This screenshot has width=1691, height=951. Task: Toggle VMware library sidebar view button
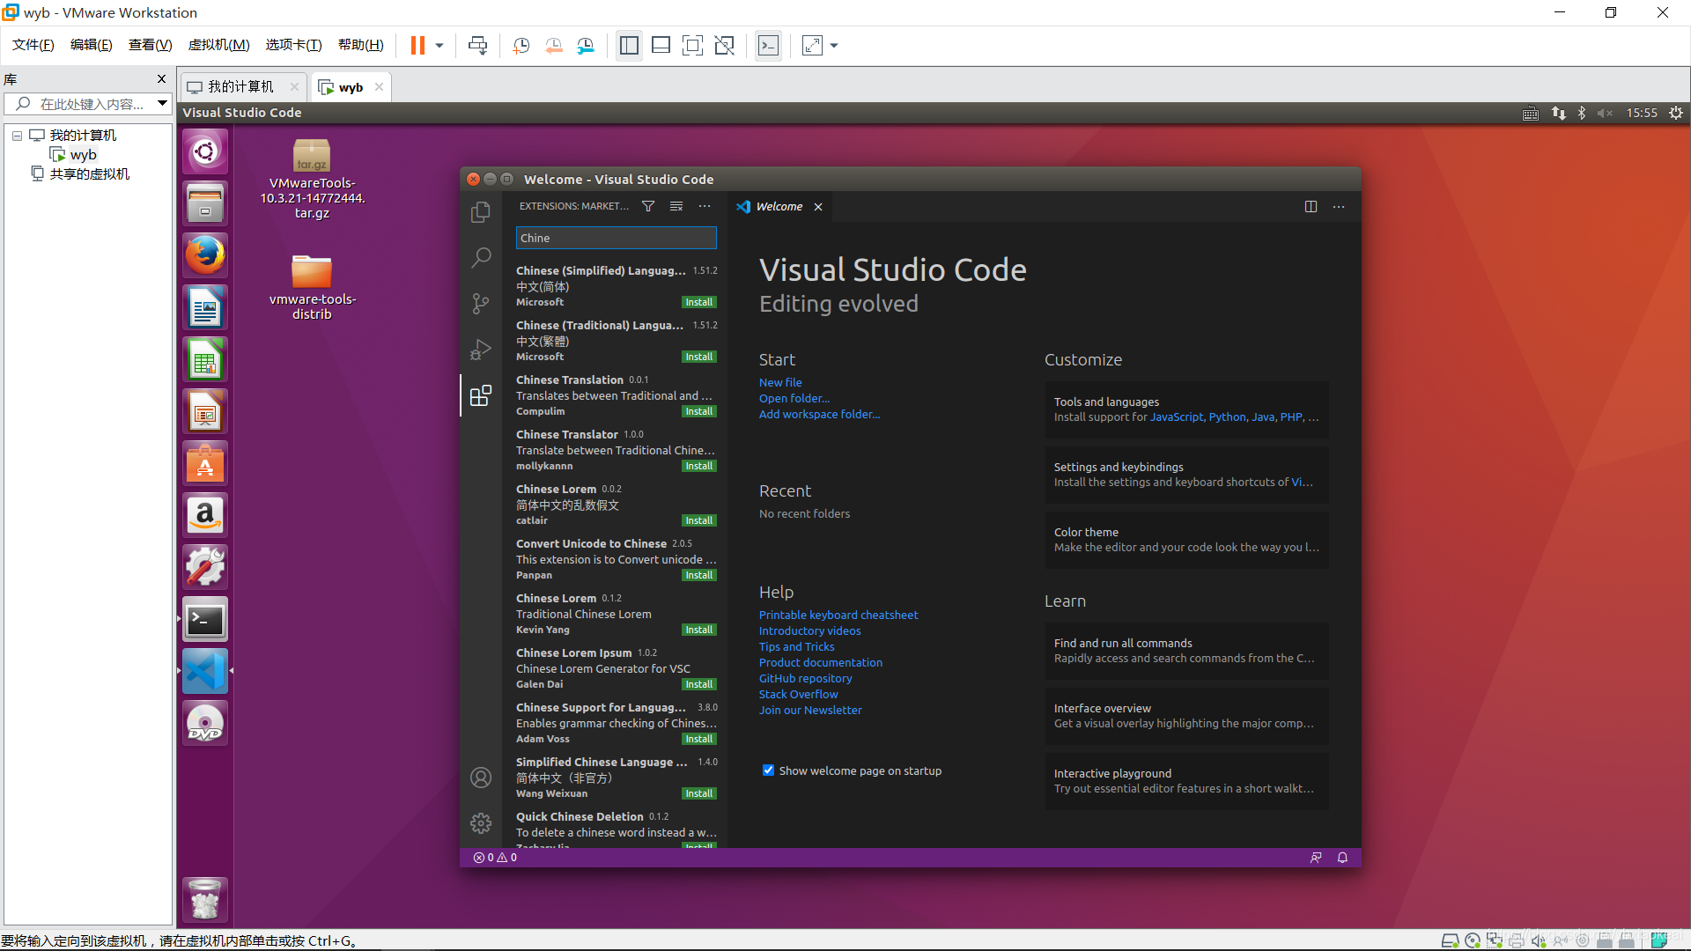coord(629,45)
